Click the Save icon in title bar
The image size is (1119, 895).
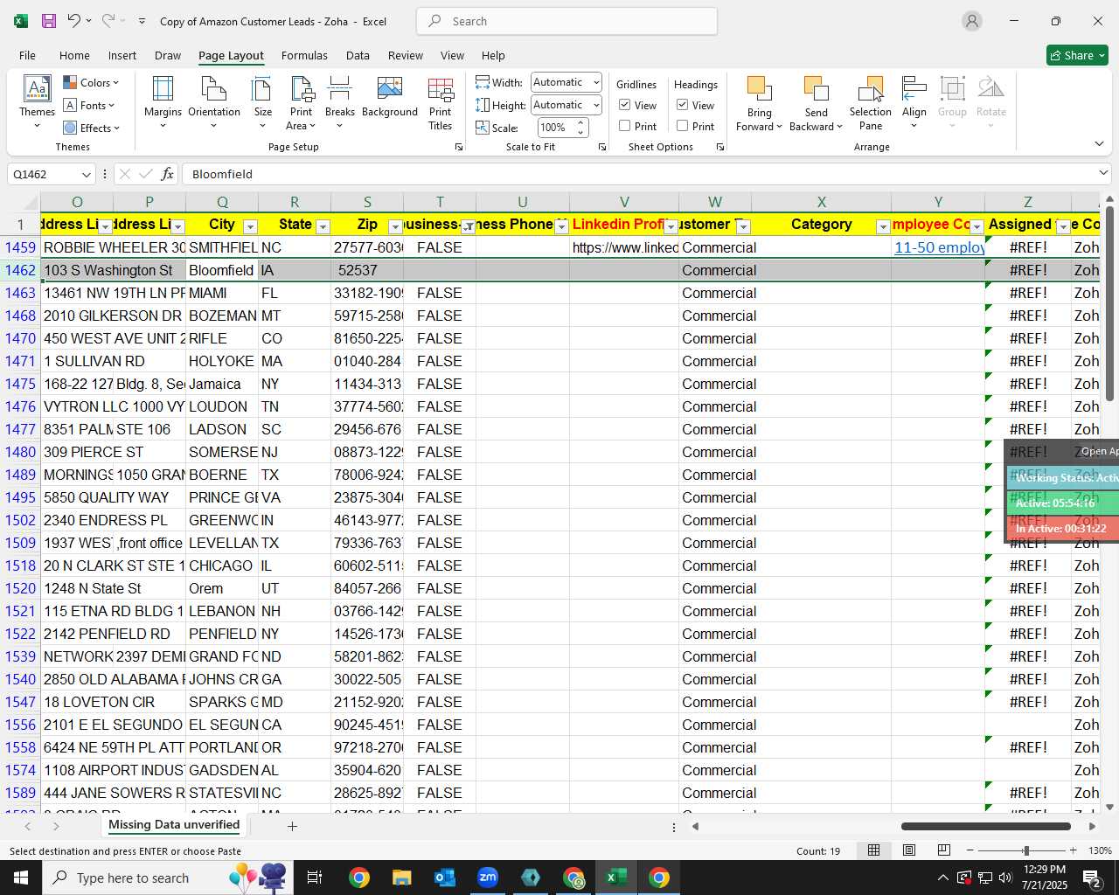pyautogui.click(x=49, y=21)
